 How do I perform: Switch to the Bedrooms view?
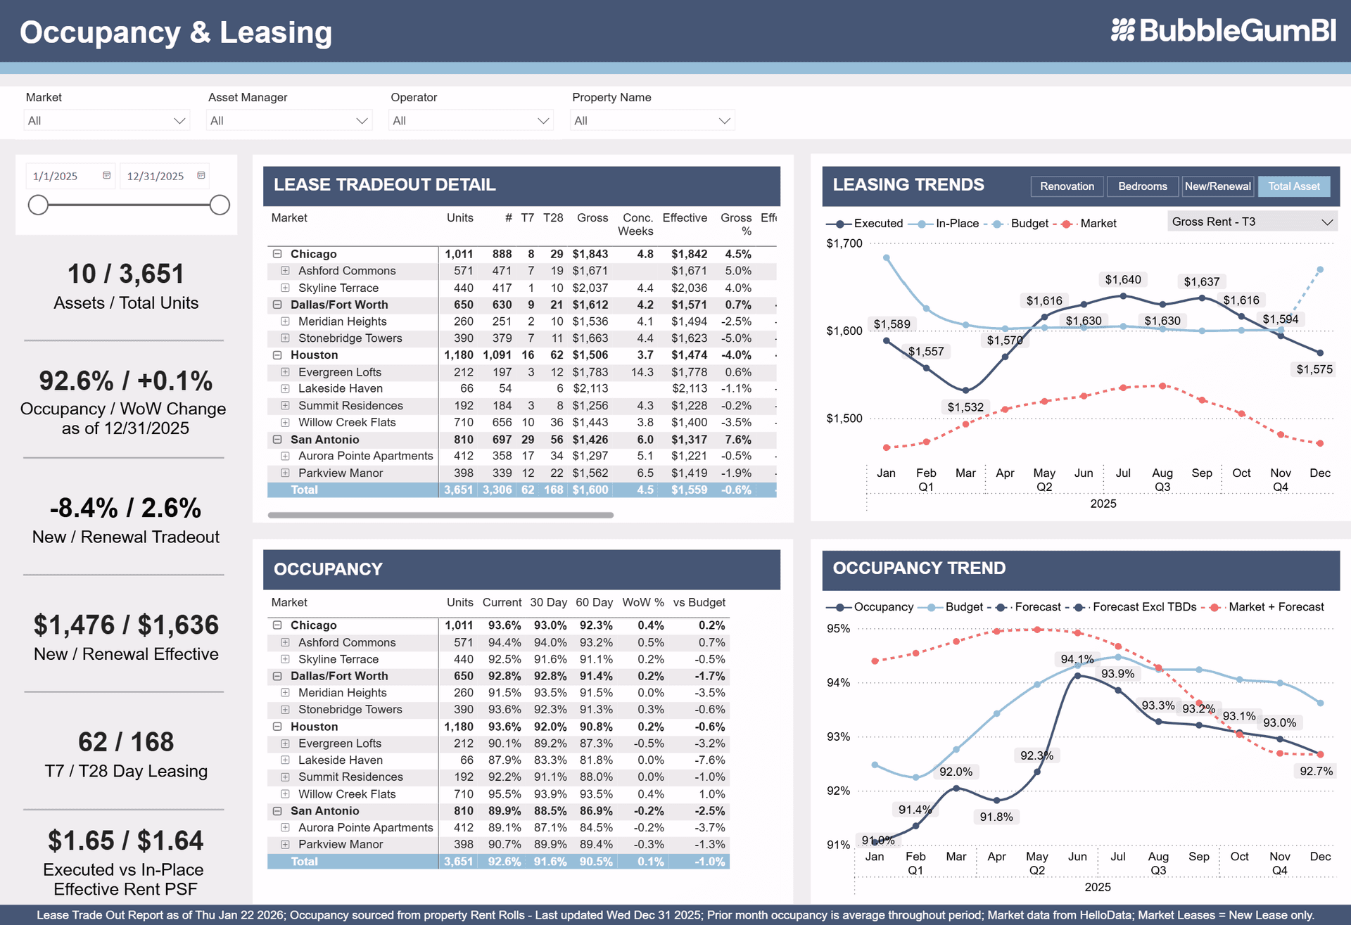coord(1142,186)
